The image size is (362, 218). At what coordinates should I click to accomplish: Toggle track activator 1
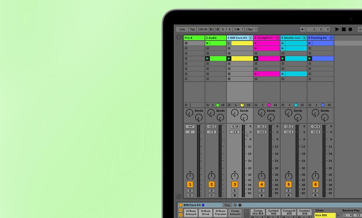190,184
